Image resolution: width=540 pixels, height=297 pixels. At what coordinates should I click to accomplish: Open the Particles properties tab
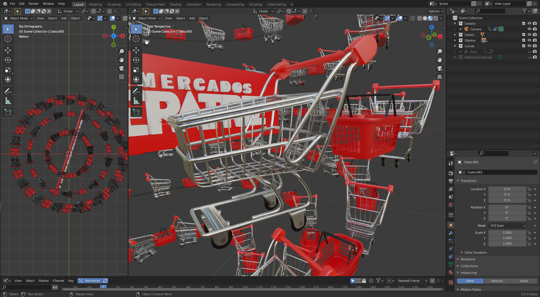(451, 241)
